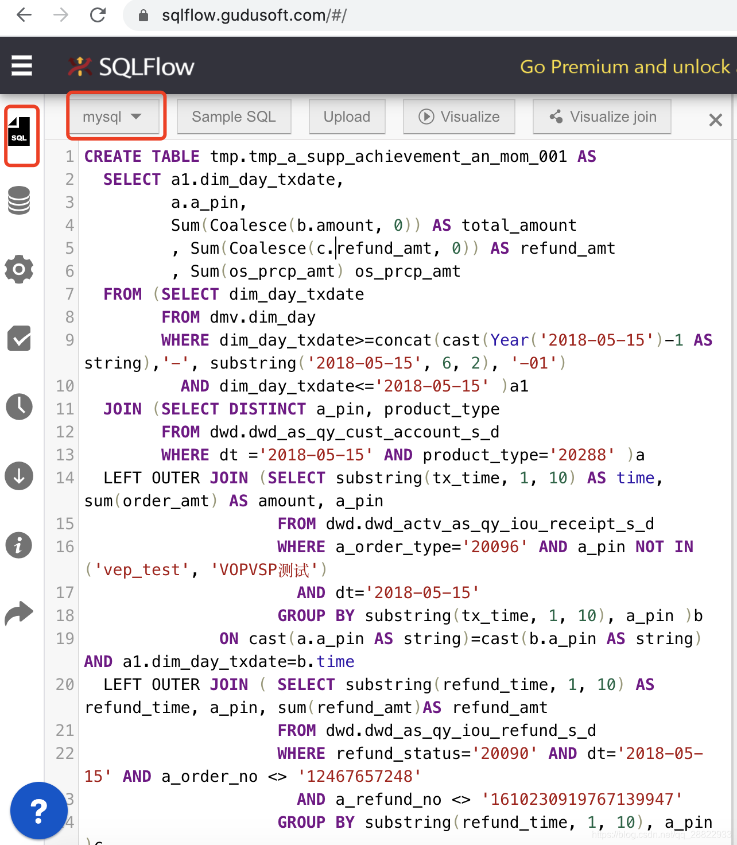Click 'dmv.dim_day' on line 8
Viewport: 737px width, 845px height.
(263, 317)
